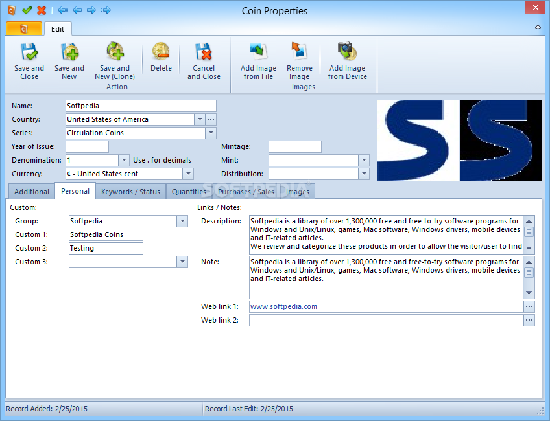This screenshot has width=550, height=421.
Task: Click red X cancel icon in title bar
Action: (42, 10)
